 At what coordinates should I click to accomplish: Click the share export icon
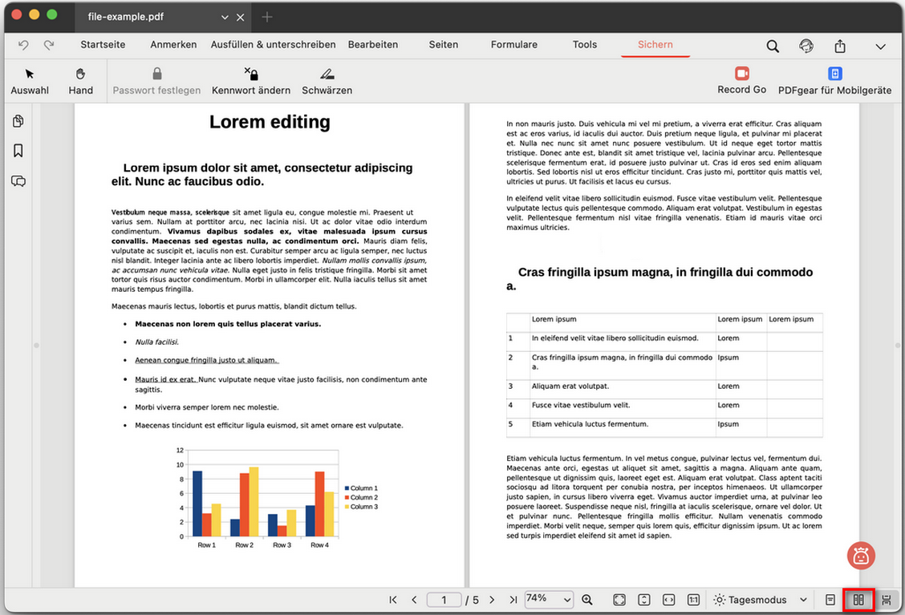pyautogui.click(x=840, y=47)
